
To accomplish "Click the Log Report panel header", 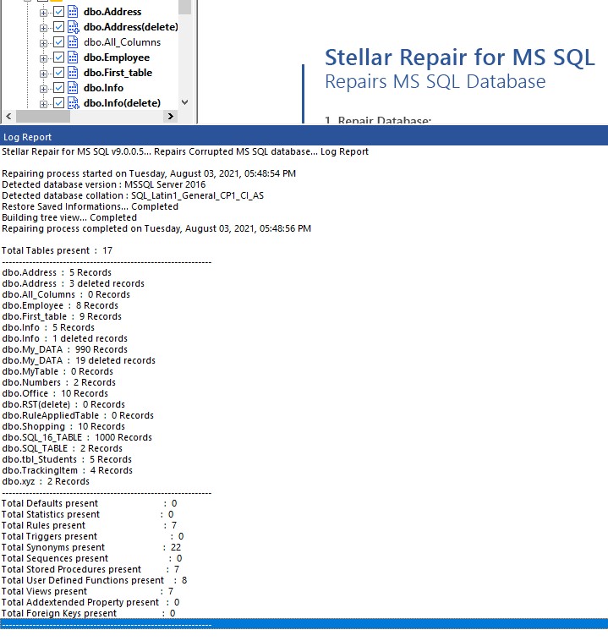I will point(304,137).
